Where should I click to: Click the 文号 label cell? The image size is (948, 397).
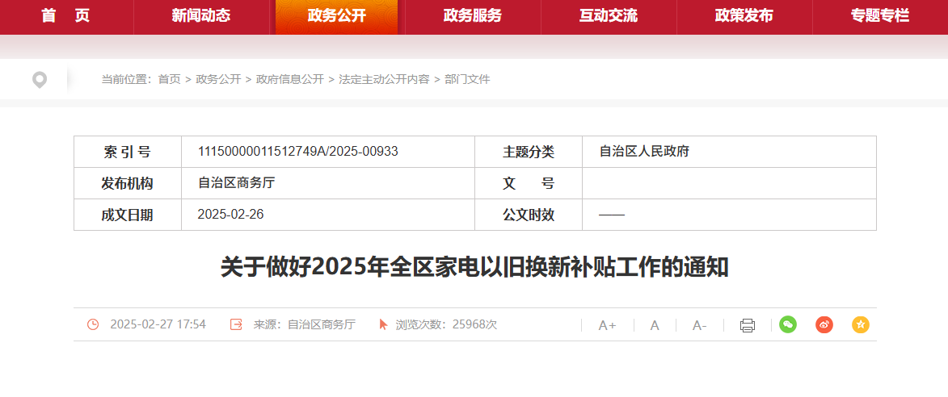click(529, 183)
